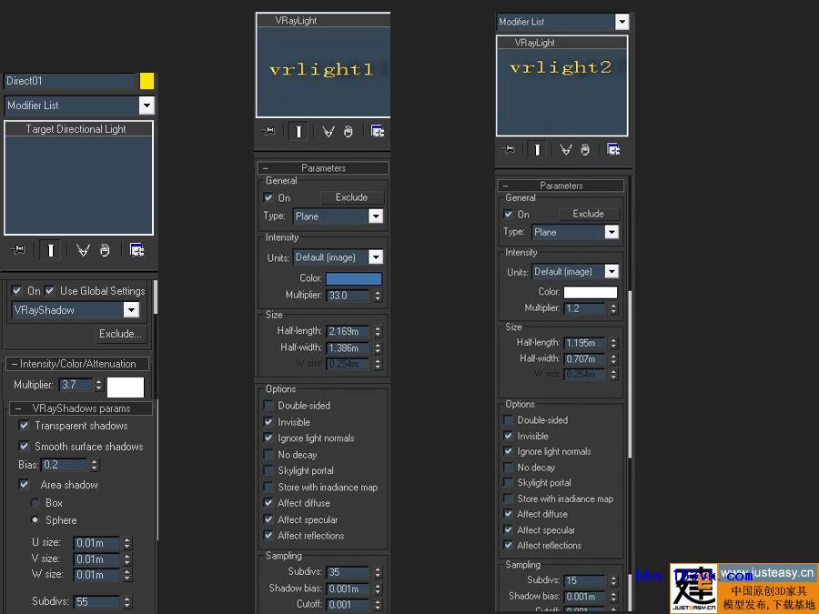Click Make Unique icon in Direct01 panel

tap(83, 251)
